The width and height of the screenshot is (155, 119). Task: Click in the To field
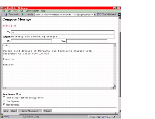pyautogui.click(x=63, y=32)
